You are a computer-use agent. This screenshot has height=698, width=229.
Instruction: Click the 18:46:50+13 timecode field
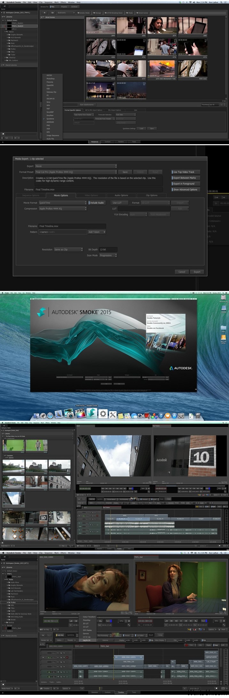click(x=51, y=621)
